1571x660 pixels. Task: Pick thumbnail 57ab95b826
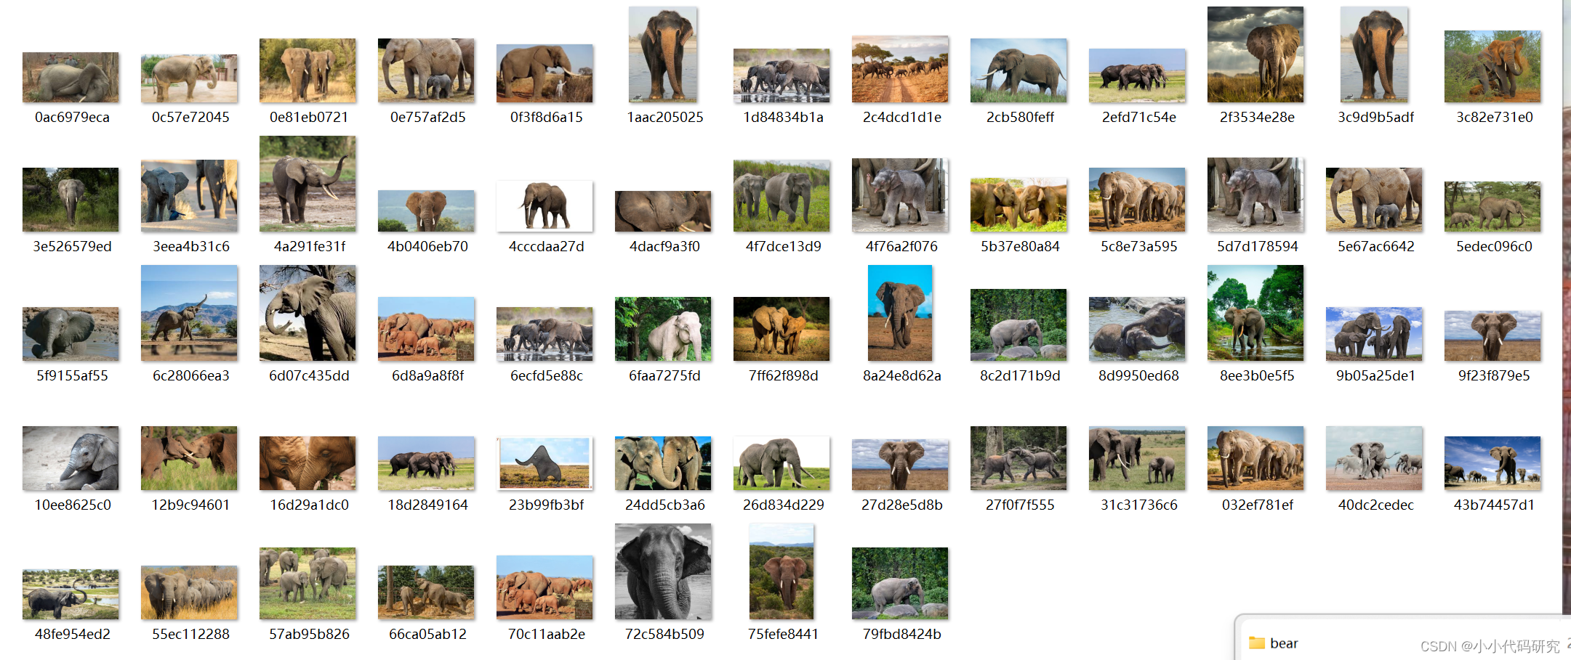308,584
